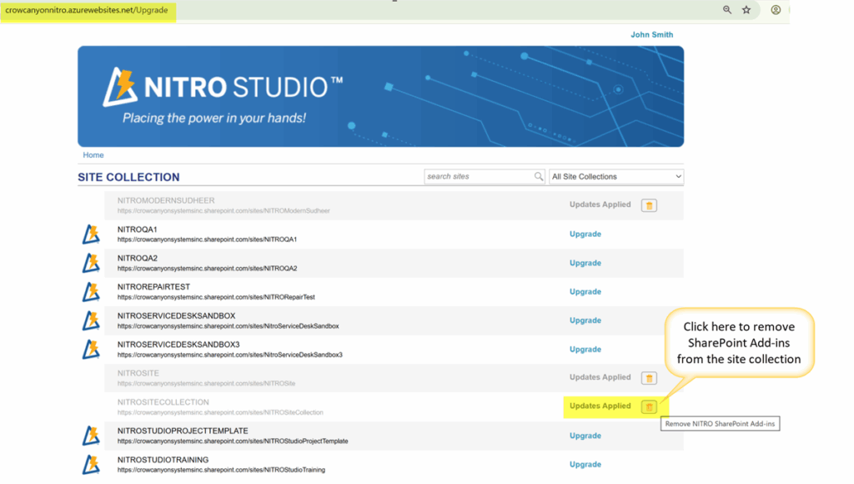
Task: Upgrade the NITROQA1 site
Action: pyautogui.click(x=585, y=234)
